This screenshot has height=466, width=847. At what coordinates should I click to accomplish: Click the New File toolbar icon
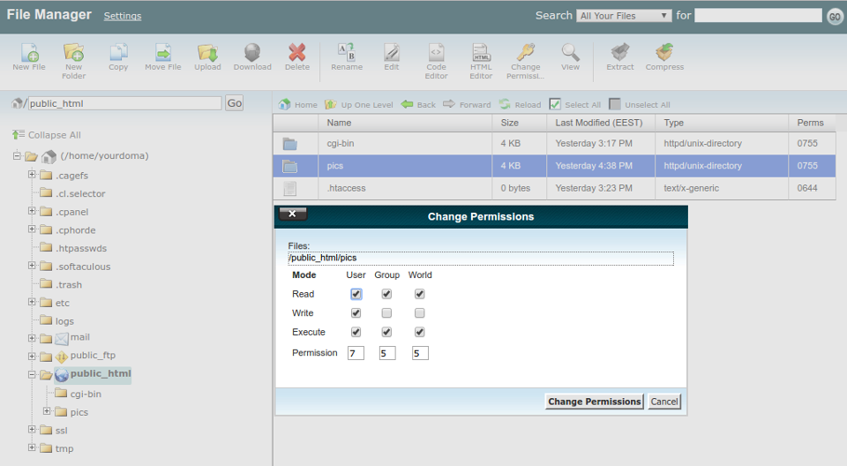click(29, 53)
